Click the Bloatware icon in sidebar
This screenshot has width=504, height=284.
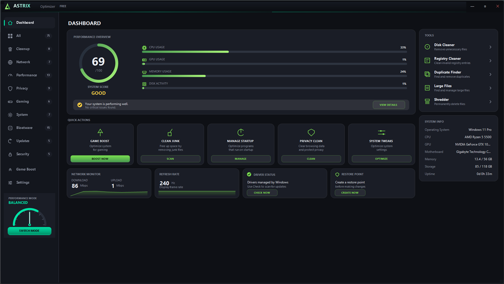click(10, 128)
